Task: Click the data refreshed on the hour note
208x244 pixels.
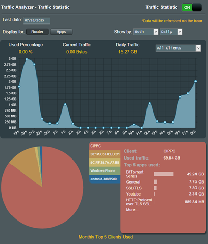Action: pyautogui.click(x=172, y=21)
